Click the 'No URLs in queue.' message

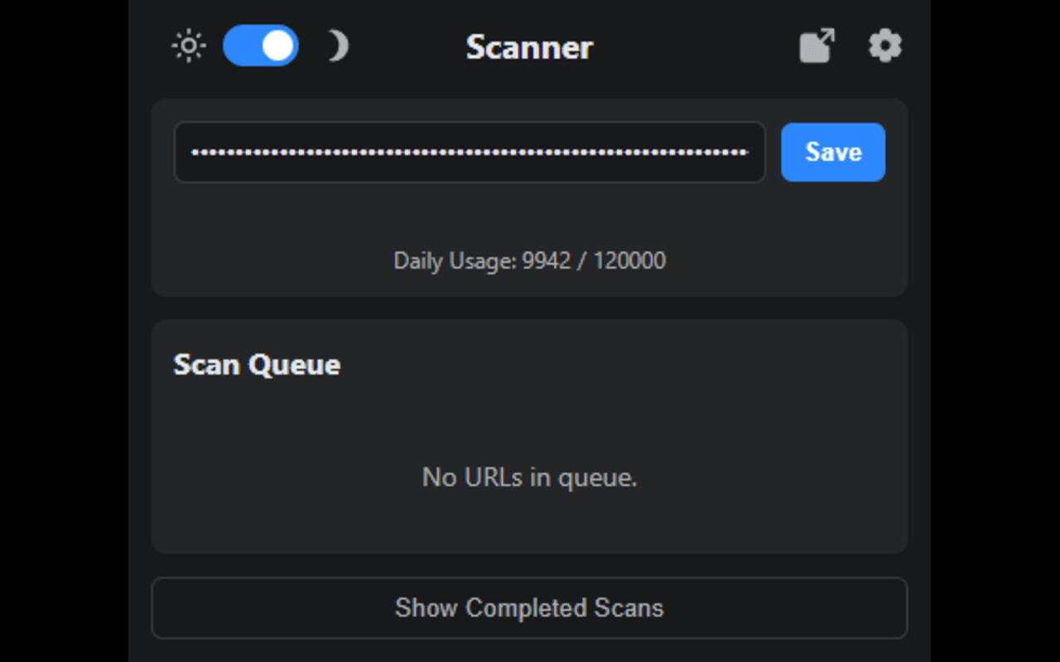point(529,477)
